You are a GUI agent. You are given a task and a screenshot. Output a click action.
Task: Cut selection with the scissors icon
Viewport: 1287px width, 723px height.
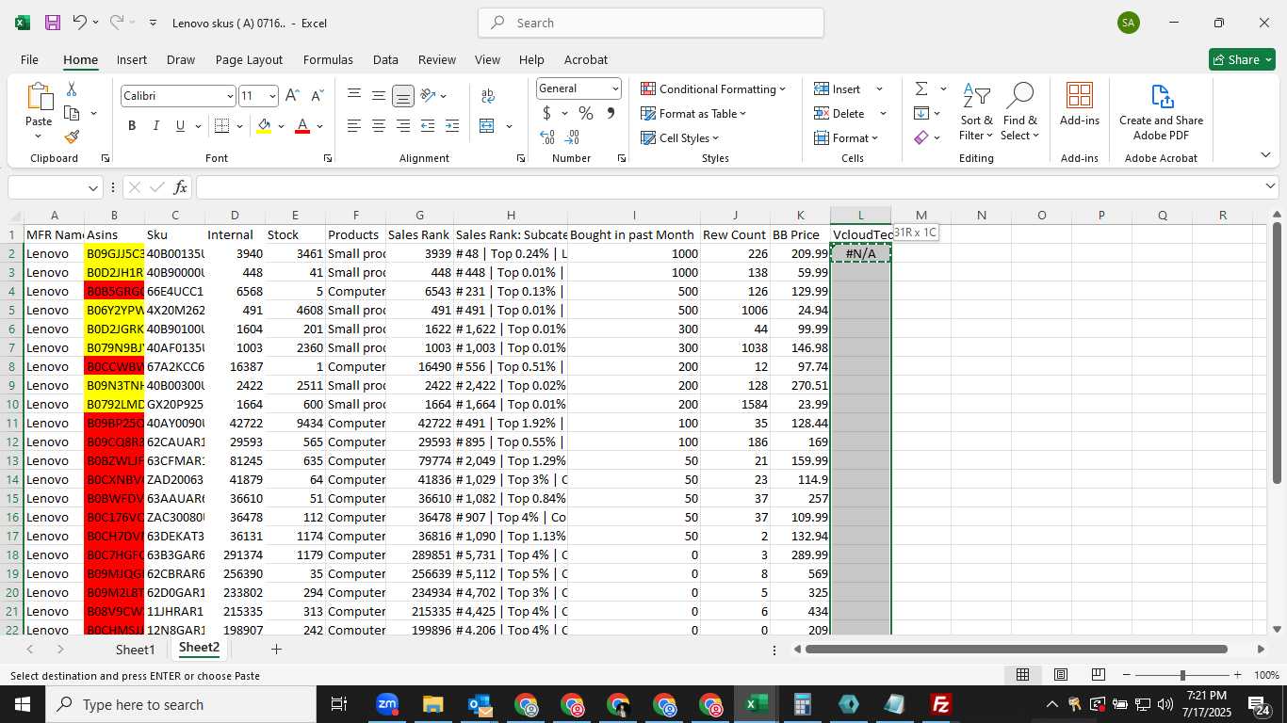72,88
